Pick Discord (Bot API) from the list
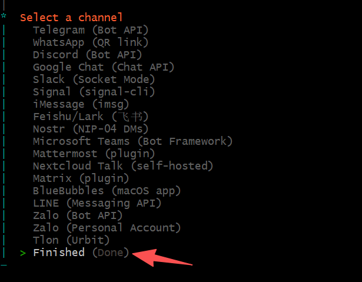 [87, 55]
